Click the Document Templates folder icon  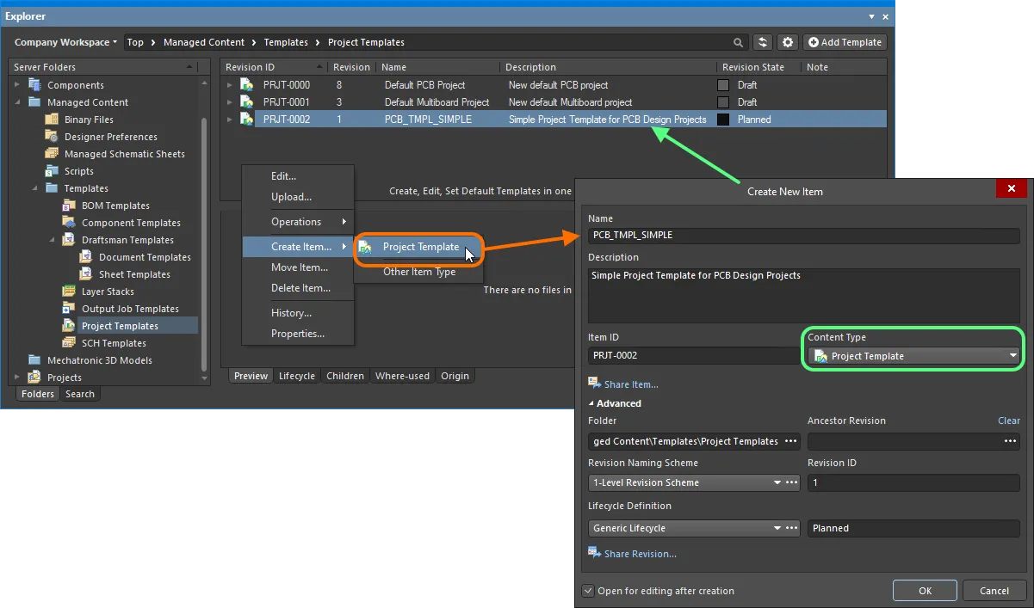(x=86, y=257)
